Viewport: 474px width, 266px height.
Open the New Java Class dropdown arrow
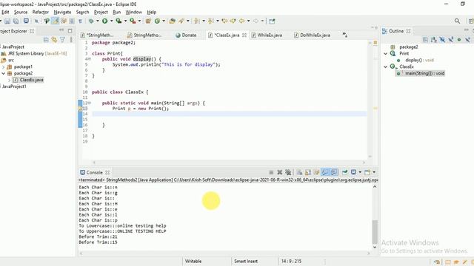coord(164,21)
